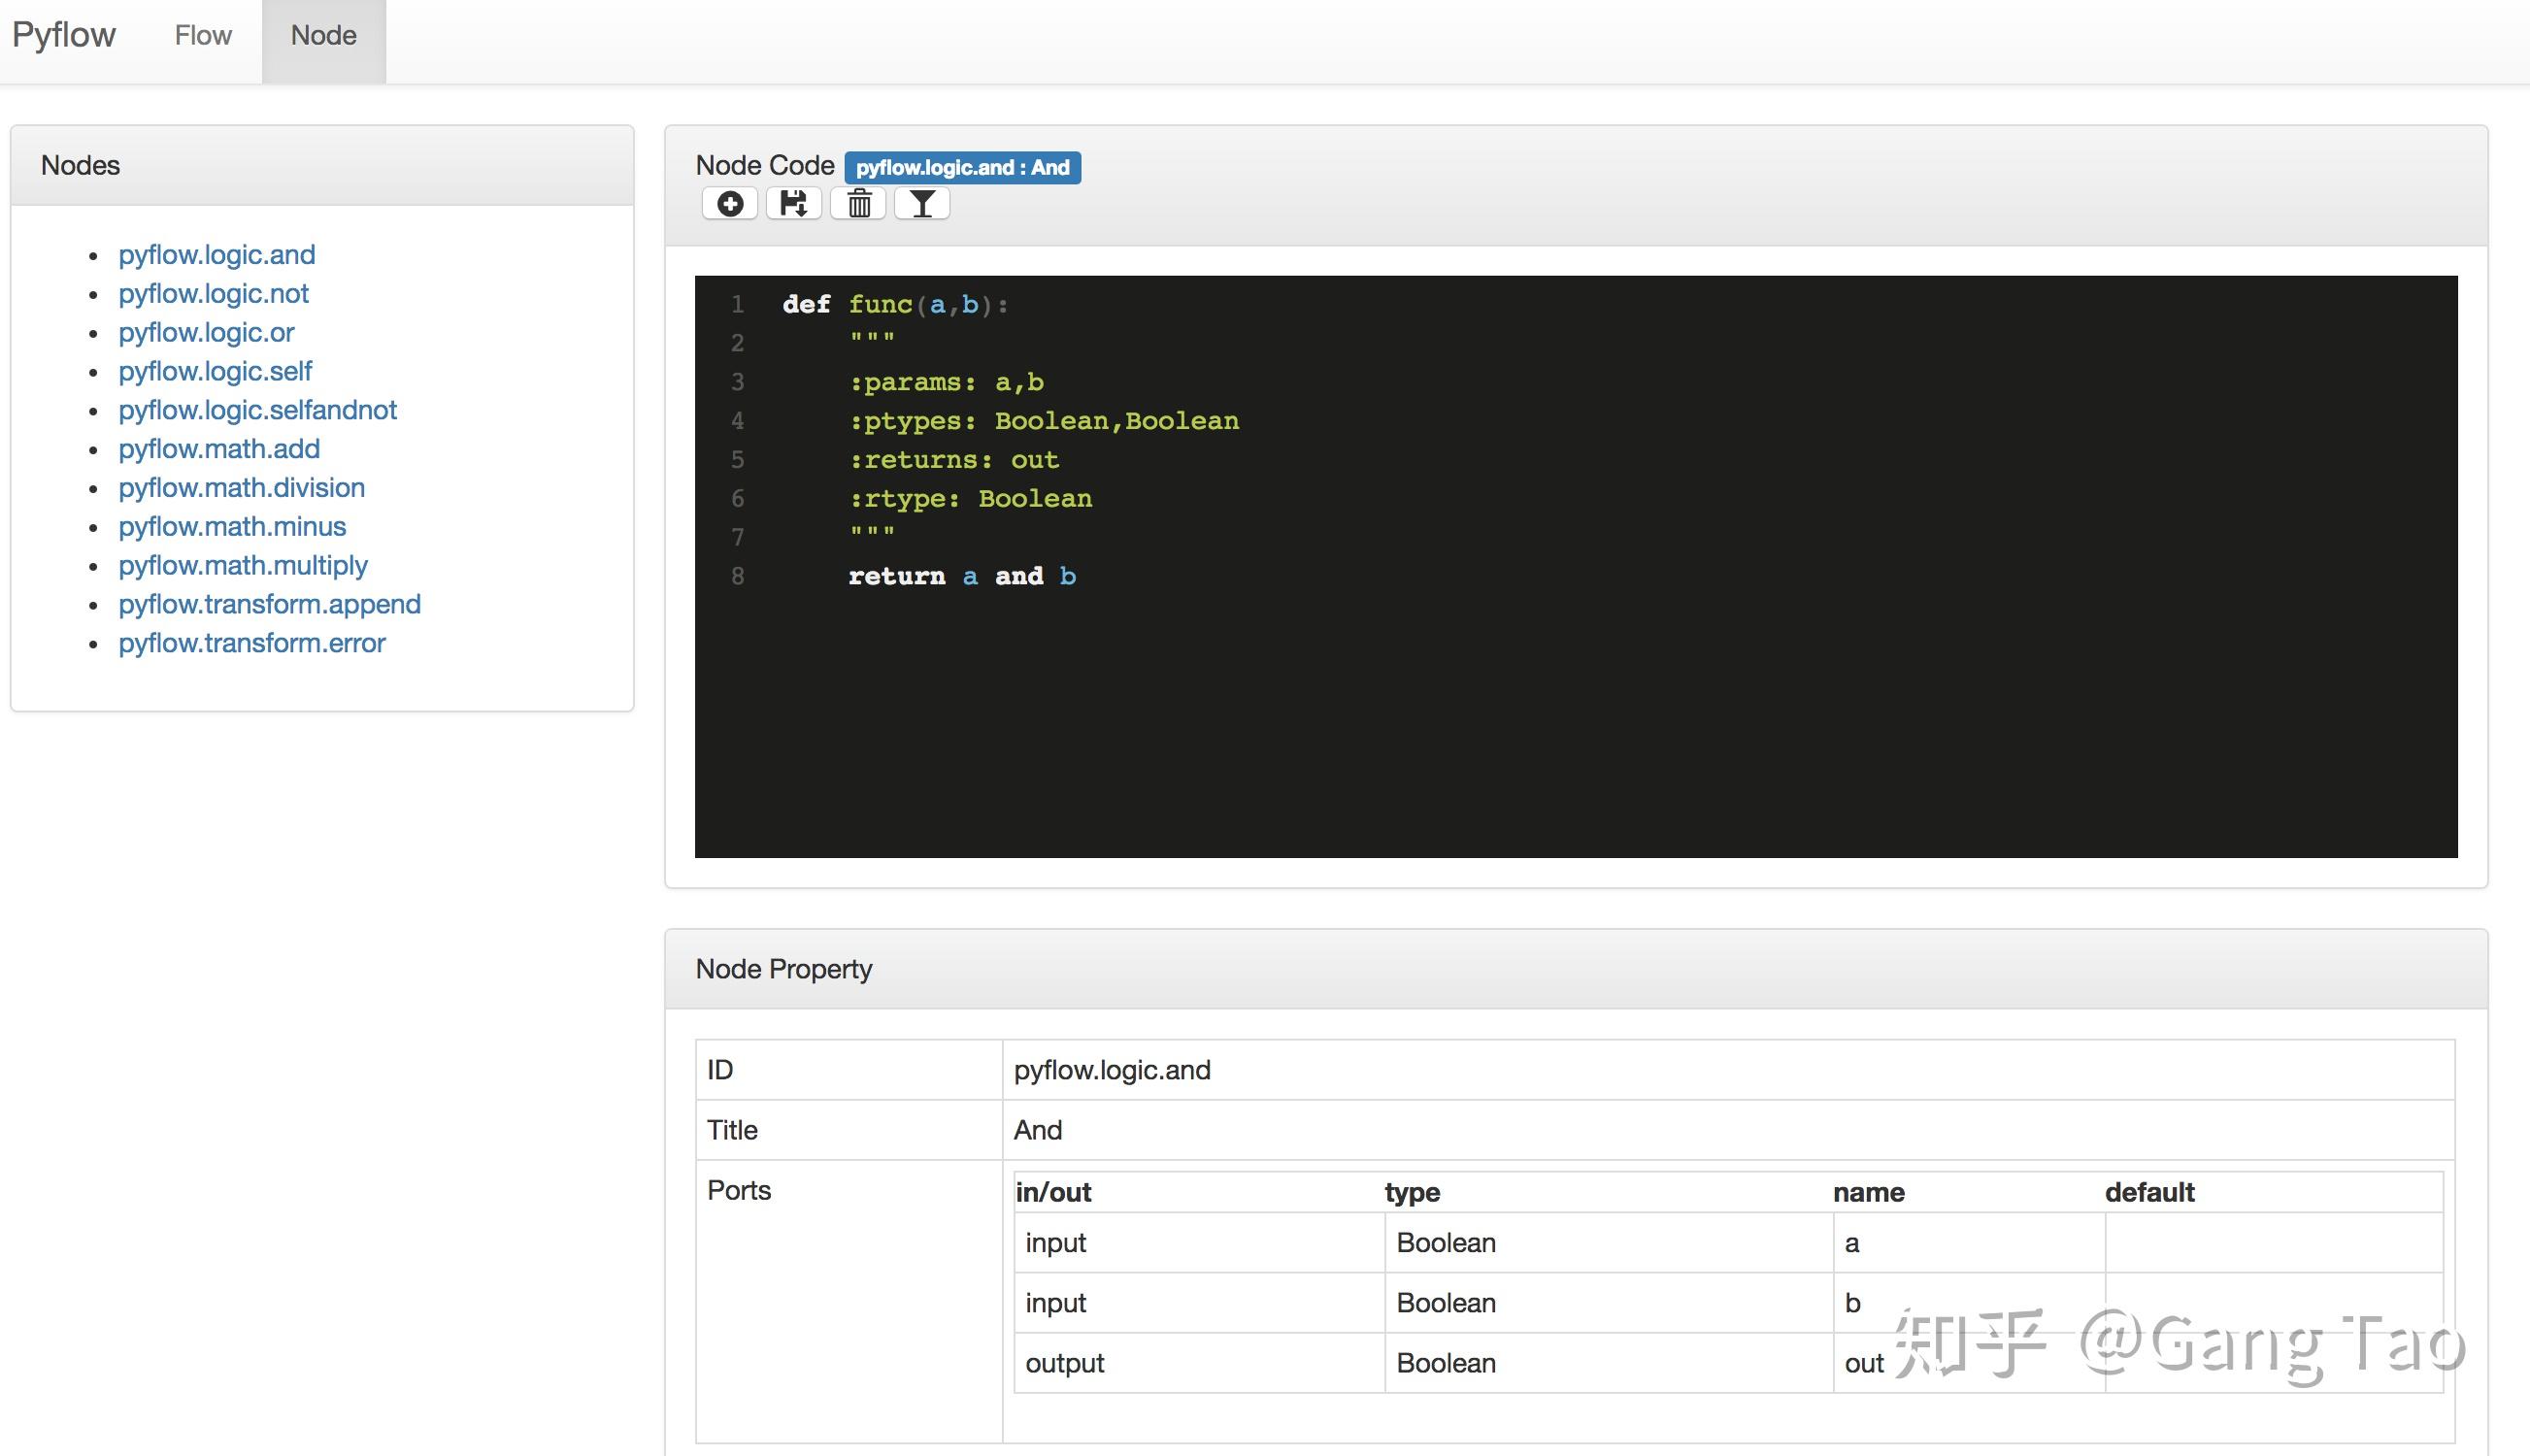
Task: Open the pyflow.logic.and node link
Action: pyautogui.click(x=216, y=255)
